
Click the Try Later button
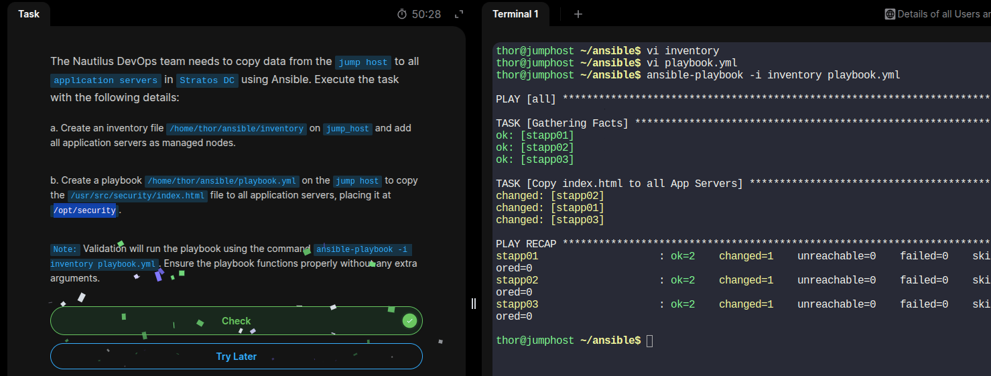pos(237,357)
